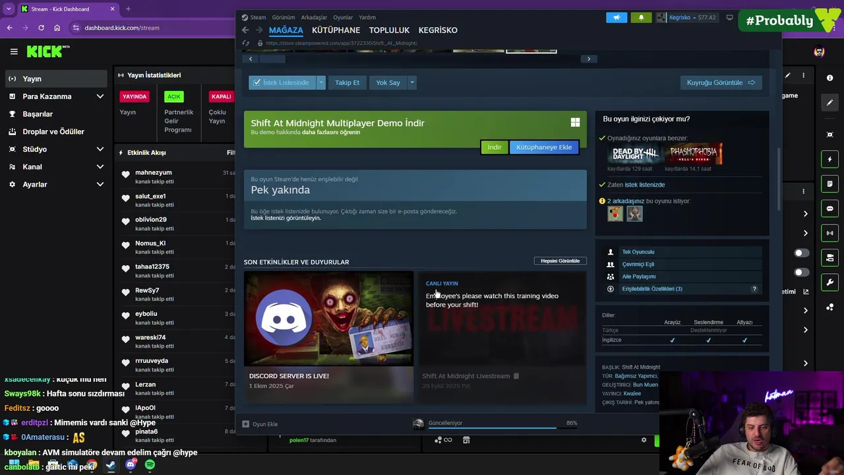Image resolution: width=844 pixels, height=475 pixels.
Task: Open Discord from the taskbar
Action: 131,465
